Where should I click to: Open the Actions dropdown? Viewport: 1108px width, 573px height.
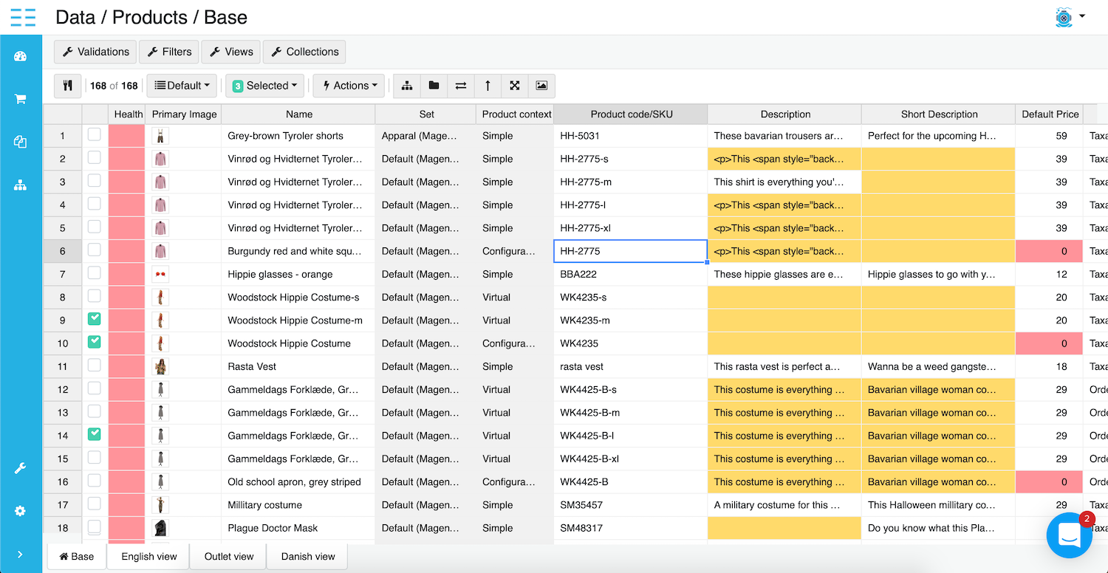pyautogui.click(x=348, y=86)
